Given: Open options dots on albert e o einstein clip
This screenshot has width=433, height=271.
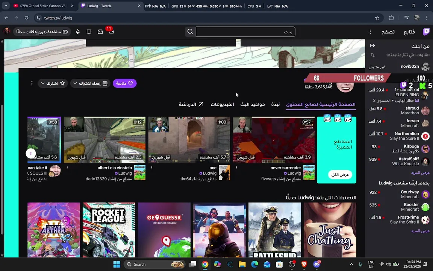Looking at the screenshot, I should [67, 167].
